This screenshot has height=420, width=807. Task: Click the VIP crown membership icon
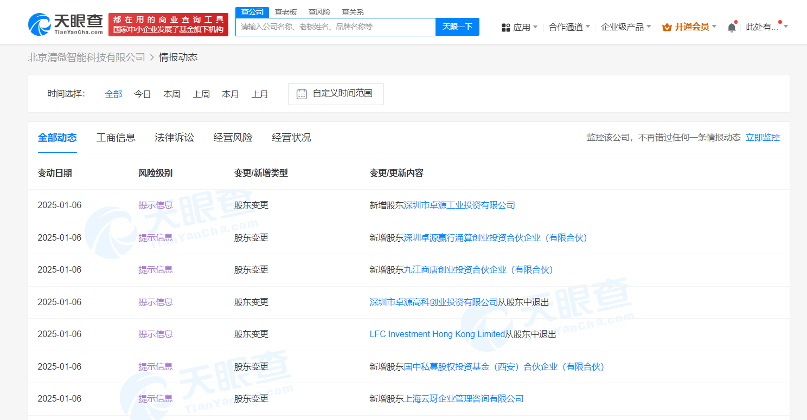(x=667, y=27)
